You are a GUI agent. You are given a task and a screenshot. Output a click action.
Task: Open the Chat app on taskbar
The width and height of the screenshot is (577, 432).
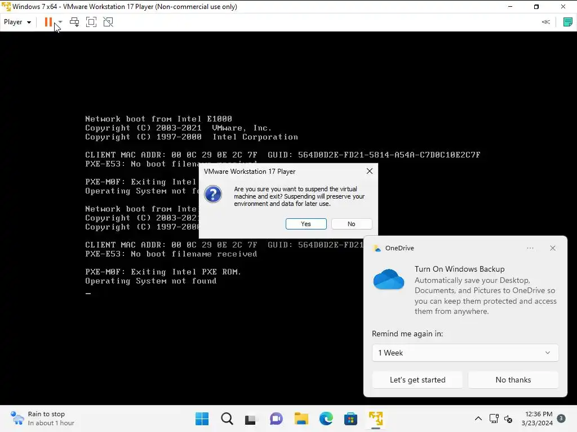276,418
